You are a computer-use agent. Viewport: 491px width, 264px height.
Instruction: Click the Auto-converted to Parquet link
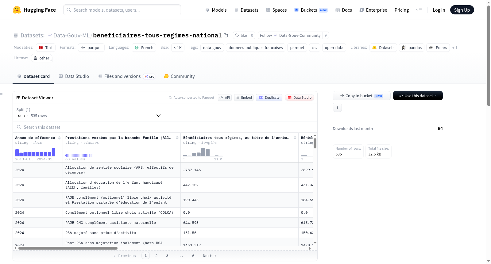tap(185, 98)
